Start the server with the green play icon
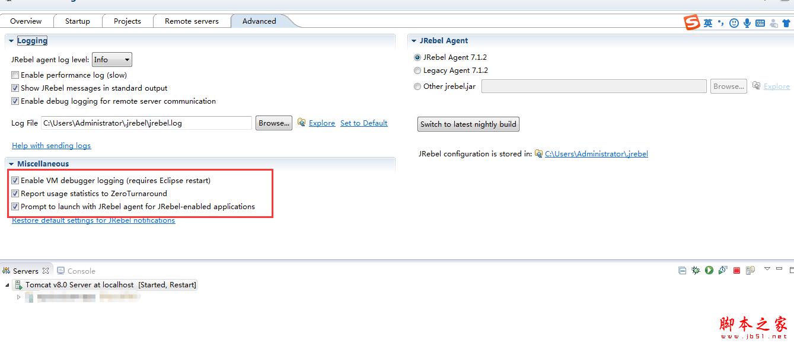Viewport: 794px width, 343px height. (709, 270)
